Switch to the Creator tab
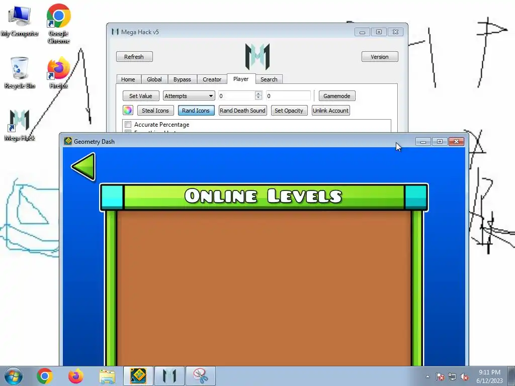This screenshot has height=386, width=515. pyautogui.click(x=212, y=79)
